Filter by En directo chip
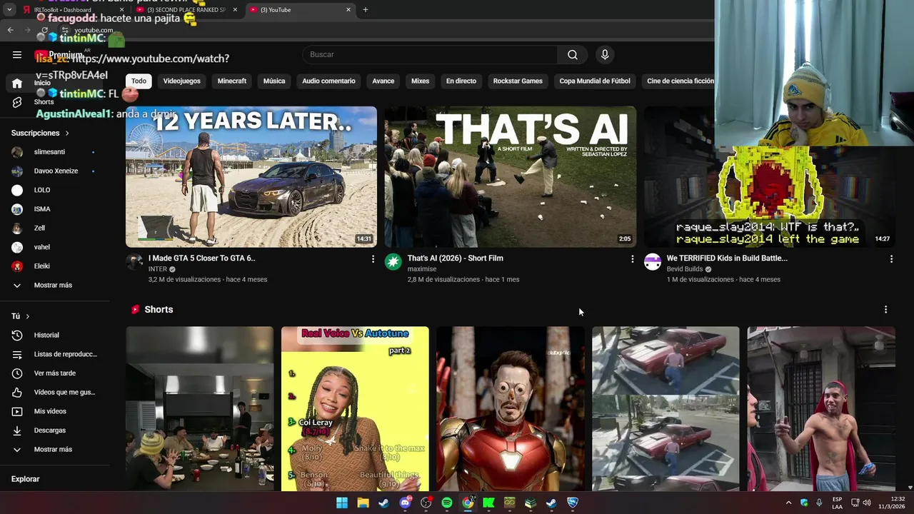Viewport: 914px width, 514px height. [461, 81]
